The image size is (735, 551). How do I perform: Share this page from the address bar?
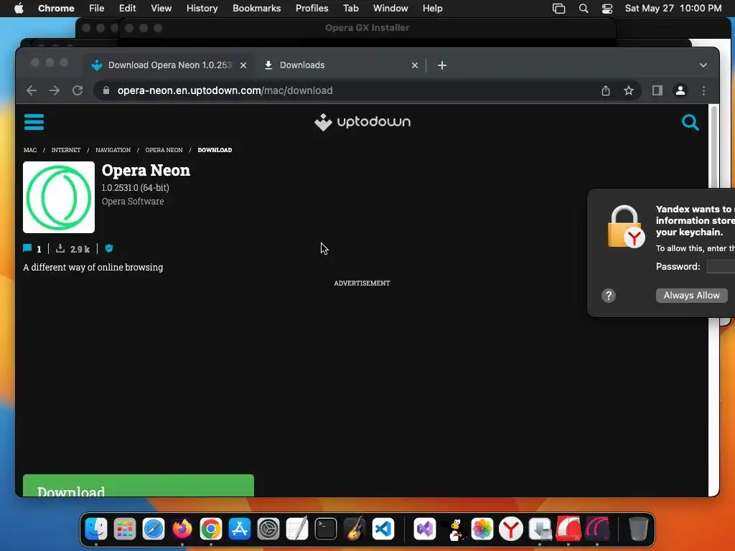click(x=606, y=90)
